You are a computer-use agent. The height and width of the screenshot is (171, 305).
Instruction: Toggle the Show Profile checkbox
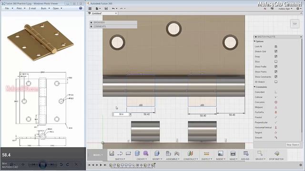tap(276, 66)
